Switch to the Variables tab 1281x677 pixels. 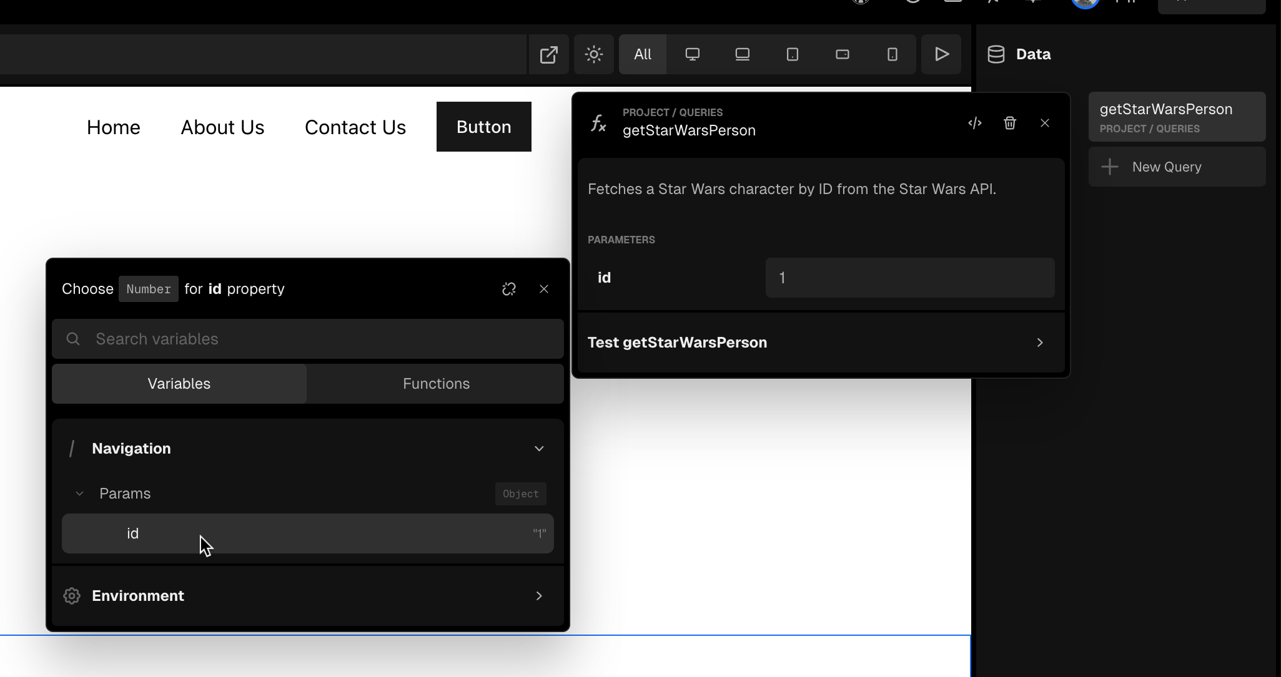coord(179,384)
